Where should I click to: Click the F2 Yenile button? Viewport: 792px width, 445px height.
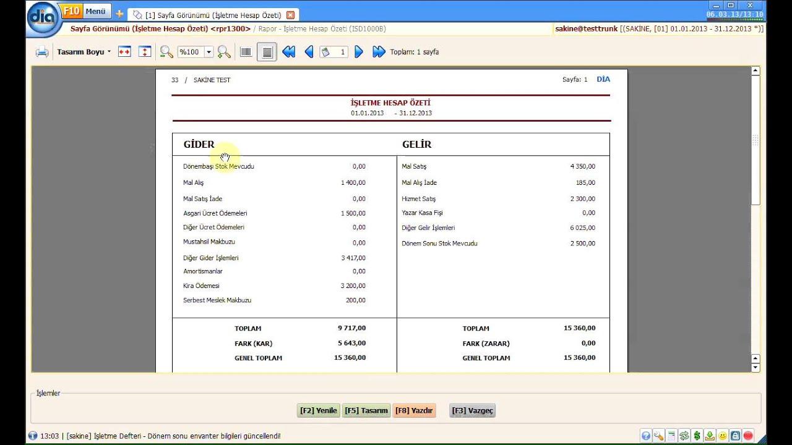pos(319,410)
